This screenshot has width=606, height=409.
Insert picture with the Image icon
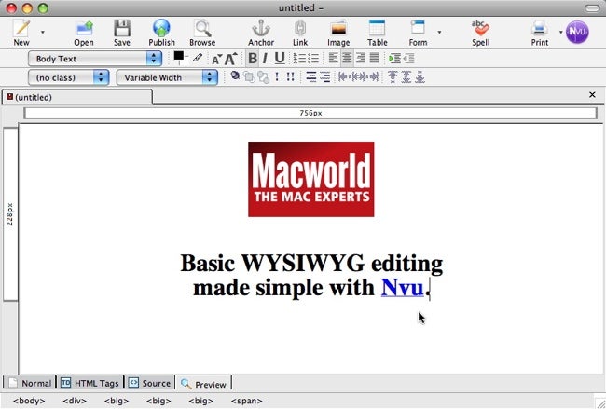pyautogui.click(x=338, y=30)
